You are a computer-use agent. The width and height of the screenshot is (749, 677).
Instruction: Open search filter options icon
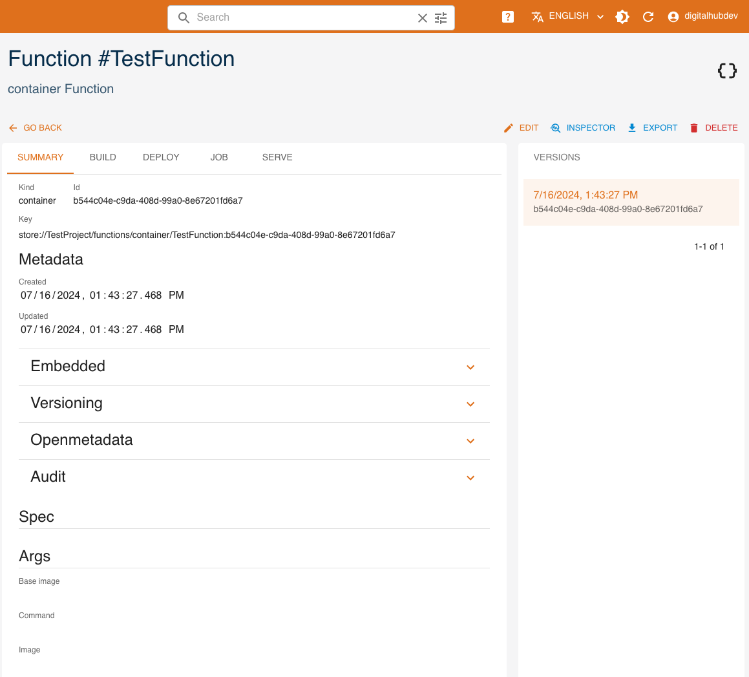441,18
